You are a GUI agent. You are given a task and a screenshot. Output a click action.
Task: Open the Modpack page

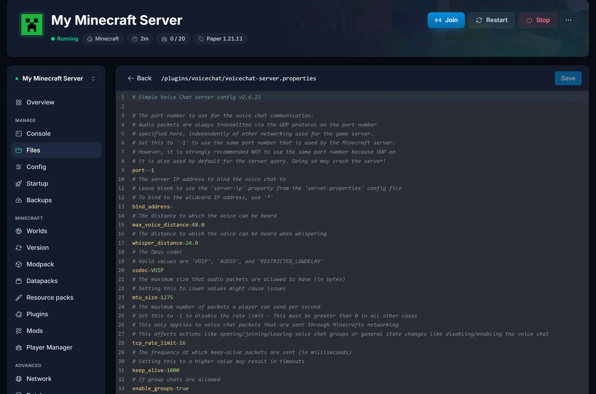click(x=56, y=264)
